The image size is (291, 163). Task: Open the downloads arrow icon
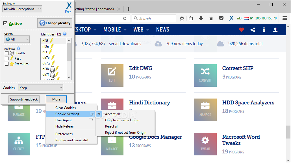[201, 18]
